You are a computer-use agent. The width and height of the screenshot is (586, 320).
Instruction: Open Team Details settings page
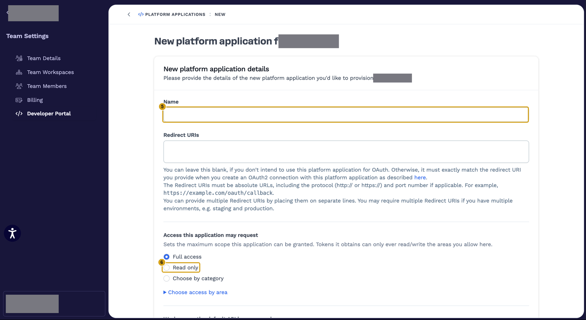tap(44, 58)
